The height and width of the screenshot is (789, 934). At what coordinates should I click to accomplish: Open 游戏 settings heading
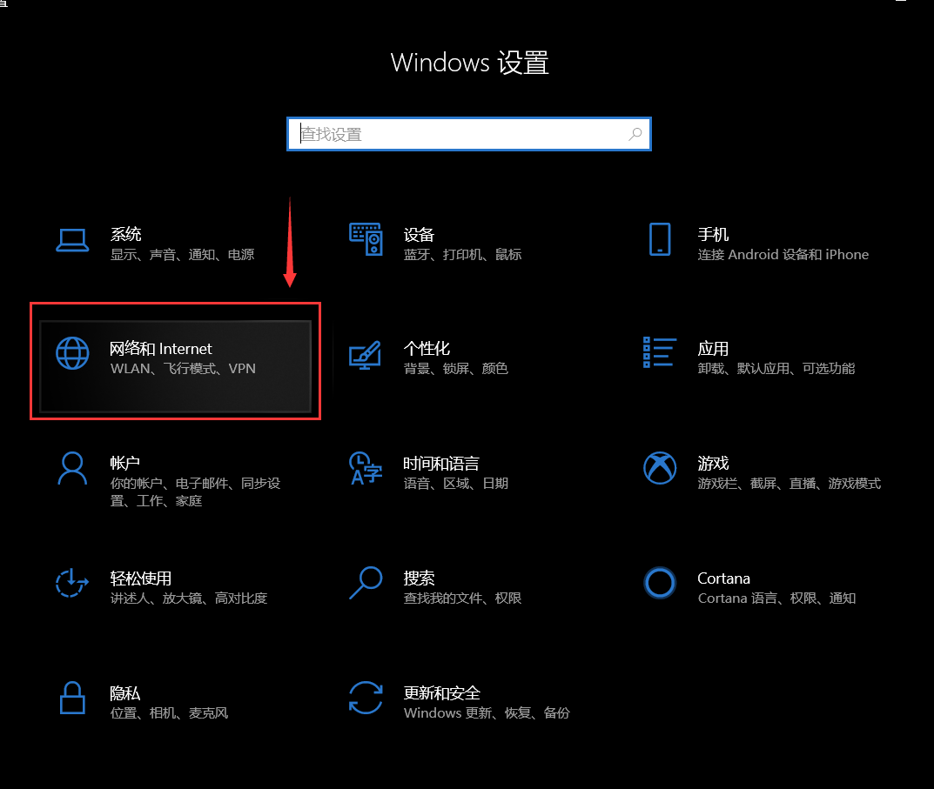point(713,464)
